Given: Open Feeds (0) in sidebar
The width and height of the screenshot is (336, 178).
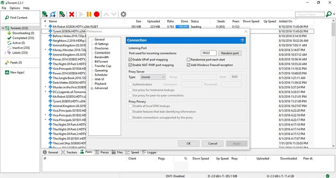Looking at the screenshot, I should [14, 62].
